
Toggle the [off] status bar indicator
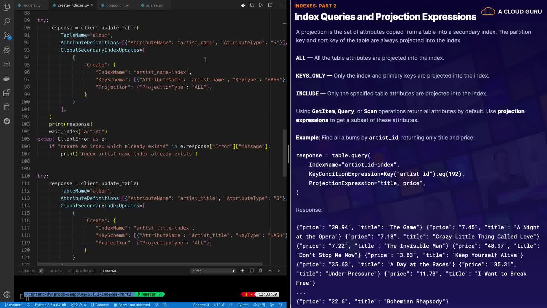coord(259,305)
